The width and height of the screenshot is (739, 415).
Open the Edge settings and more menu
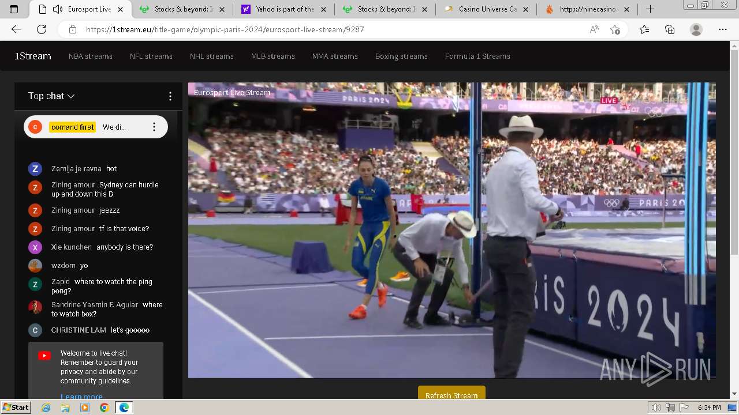tap(723, 29)
